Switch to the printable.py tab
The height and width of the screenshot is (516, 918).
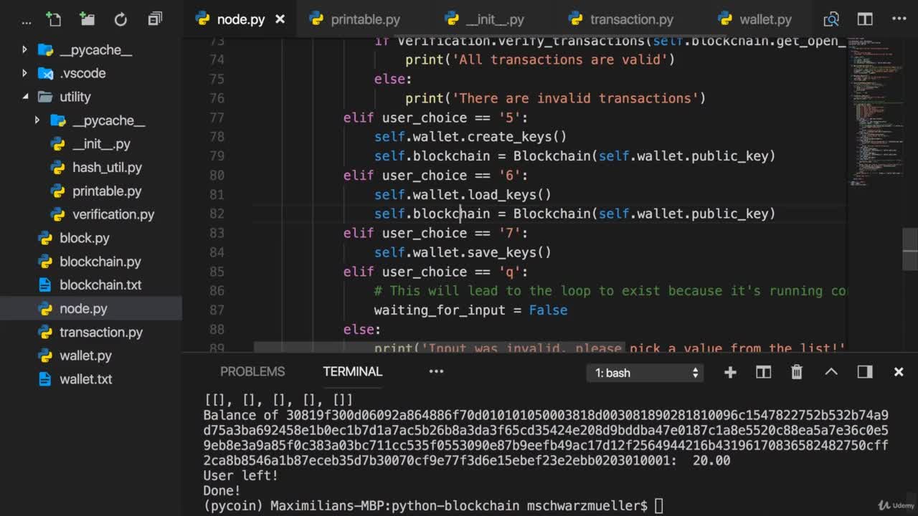(365, 19)
